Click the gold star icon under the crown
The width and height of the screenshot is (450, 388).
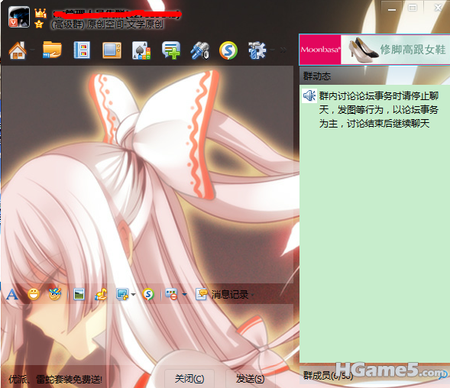(39, 24)
